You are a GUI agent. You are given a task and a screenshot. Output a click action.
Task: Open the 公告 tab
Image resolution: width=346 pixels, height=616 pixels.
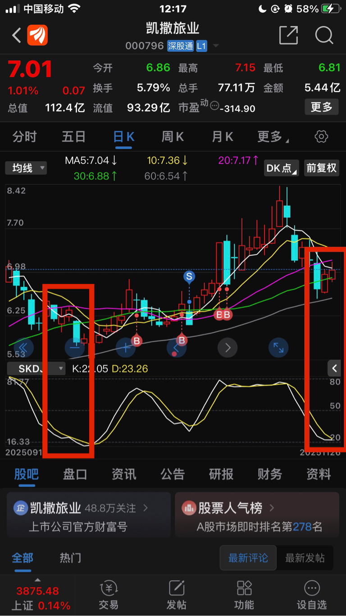click(173, 474)
